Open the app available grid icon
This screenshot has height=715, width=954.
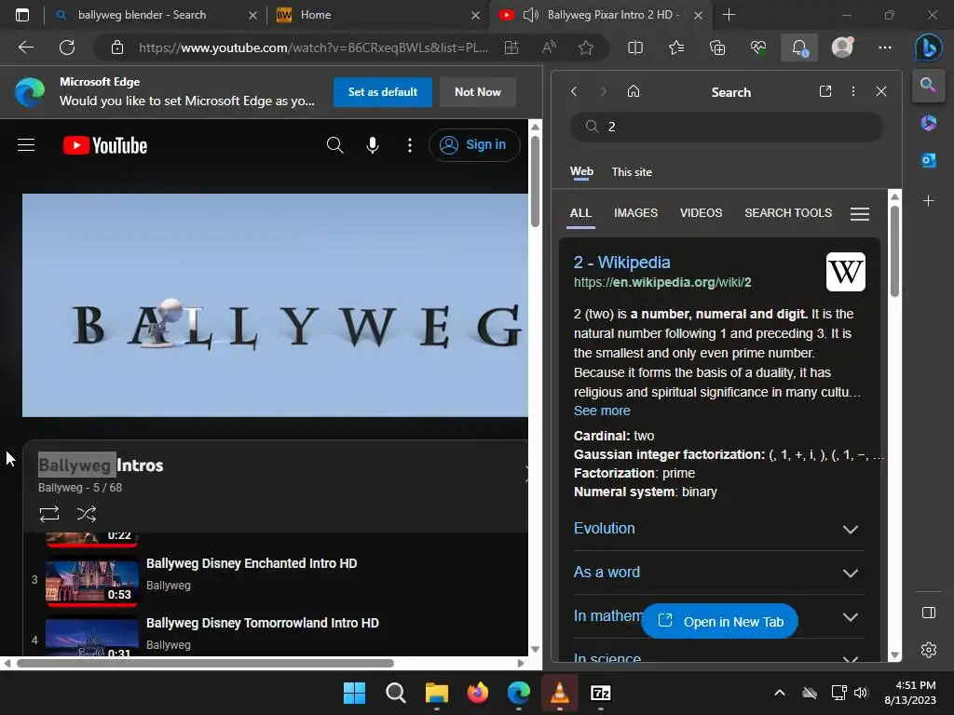[x=511, y=47]
